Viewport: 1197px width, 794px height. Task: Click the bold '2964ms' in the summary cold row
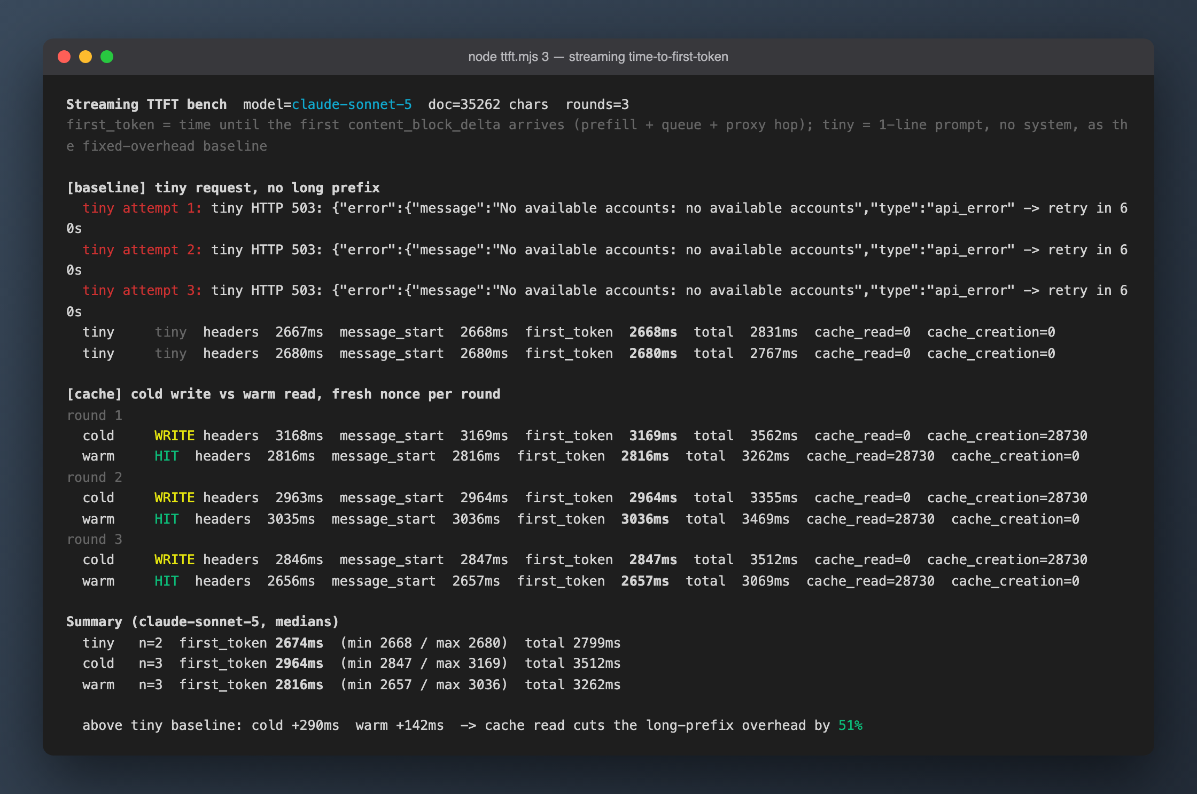click(x=299, y=663)
